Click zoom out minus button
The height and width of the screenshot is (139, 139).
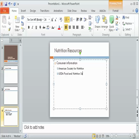tap(112, 136)
